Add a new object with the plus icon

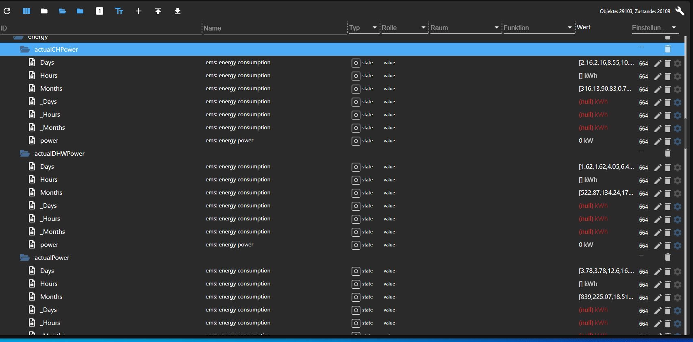tap(139, 11)
